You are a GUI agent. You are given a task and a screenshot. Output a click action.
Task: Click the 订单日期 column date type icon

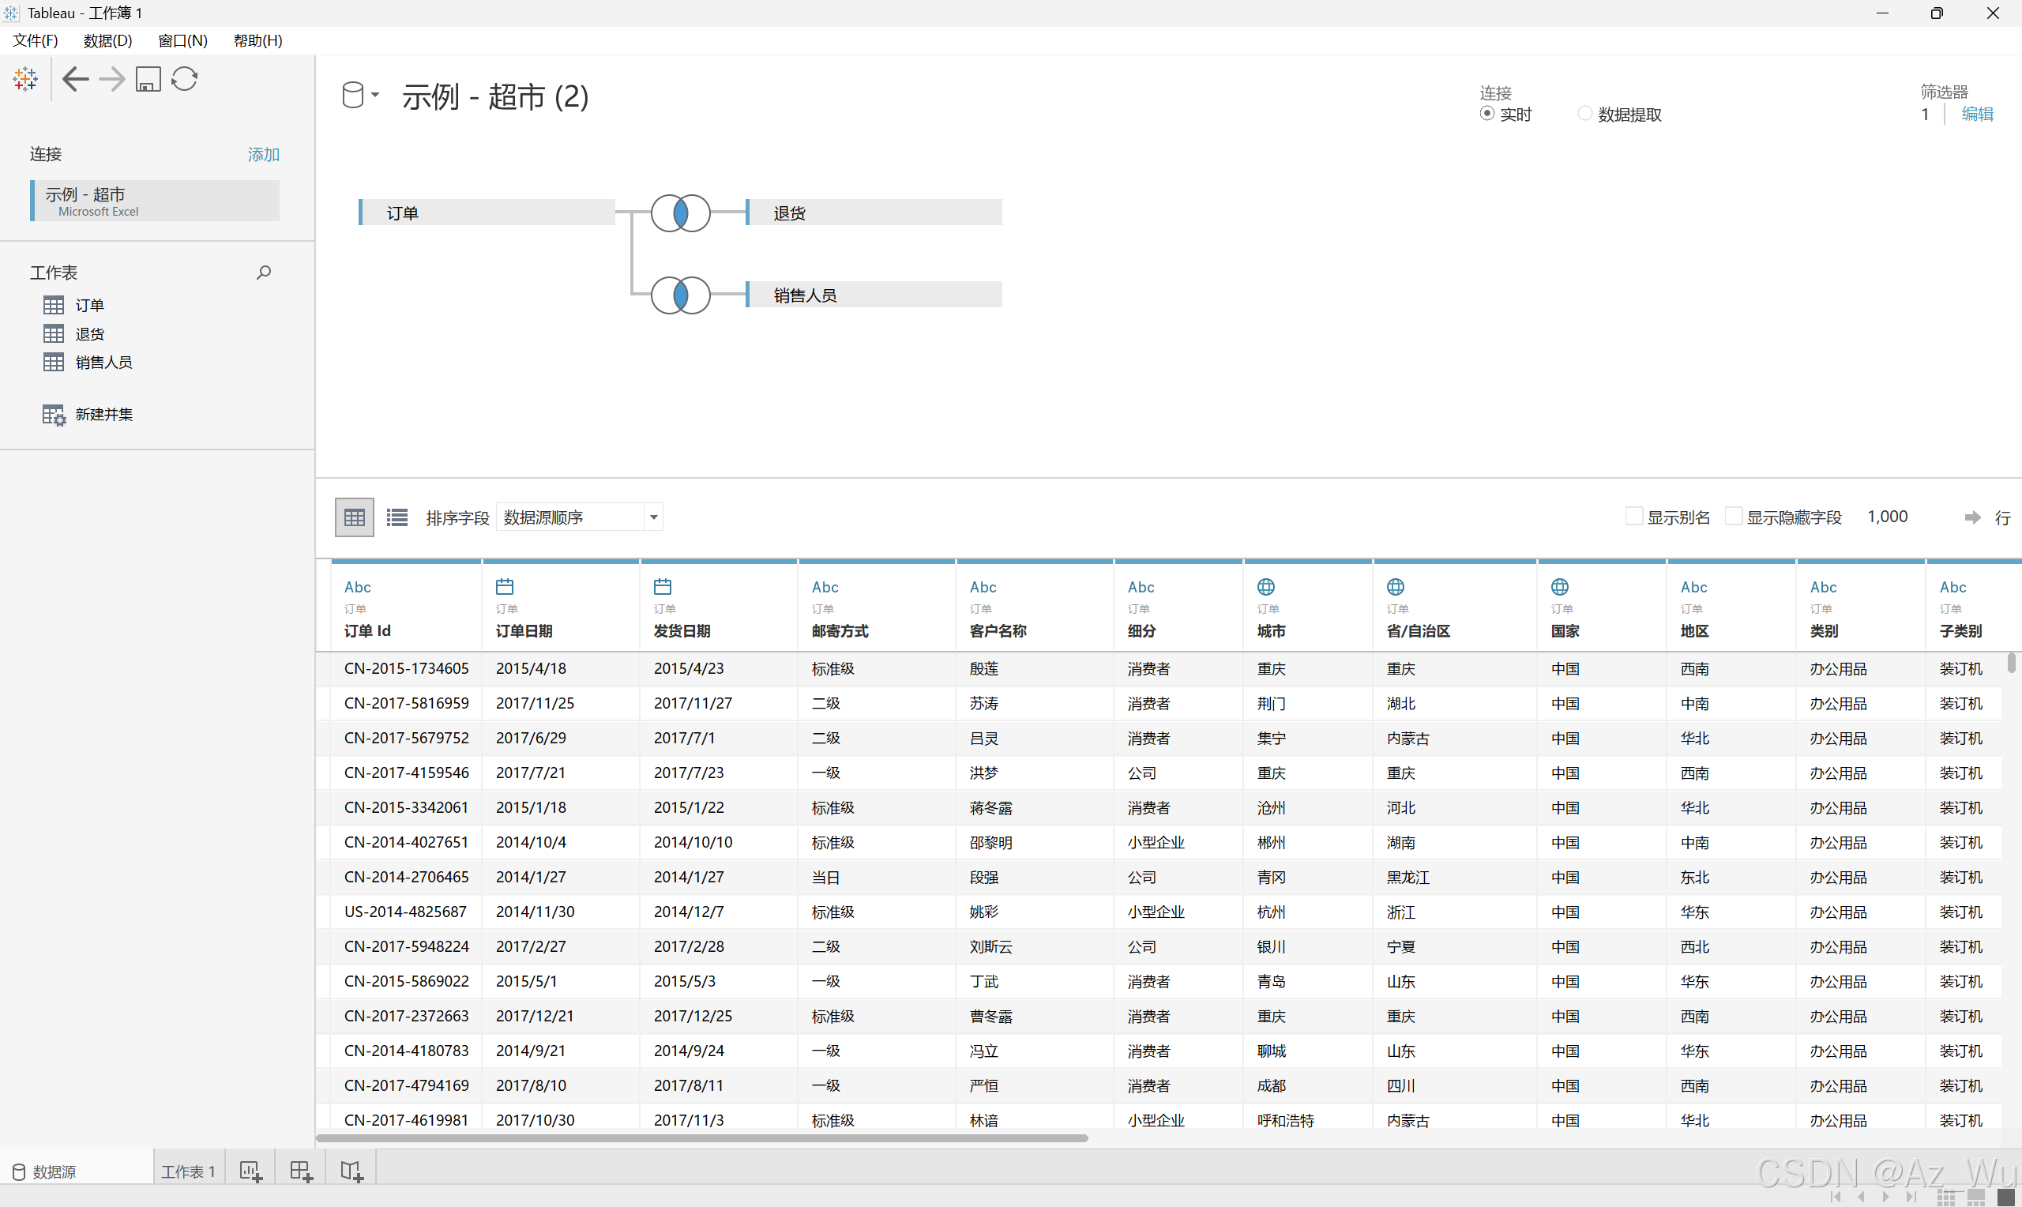coord(504,586)
